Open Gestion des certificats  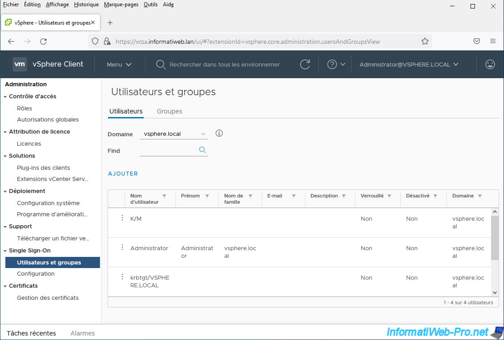click(x=48, y=298)
